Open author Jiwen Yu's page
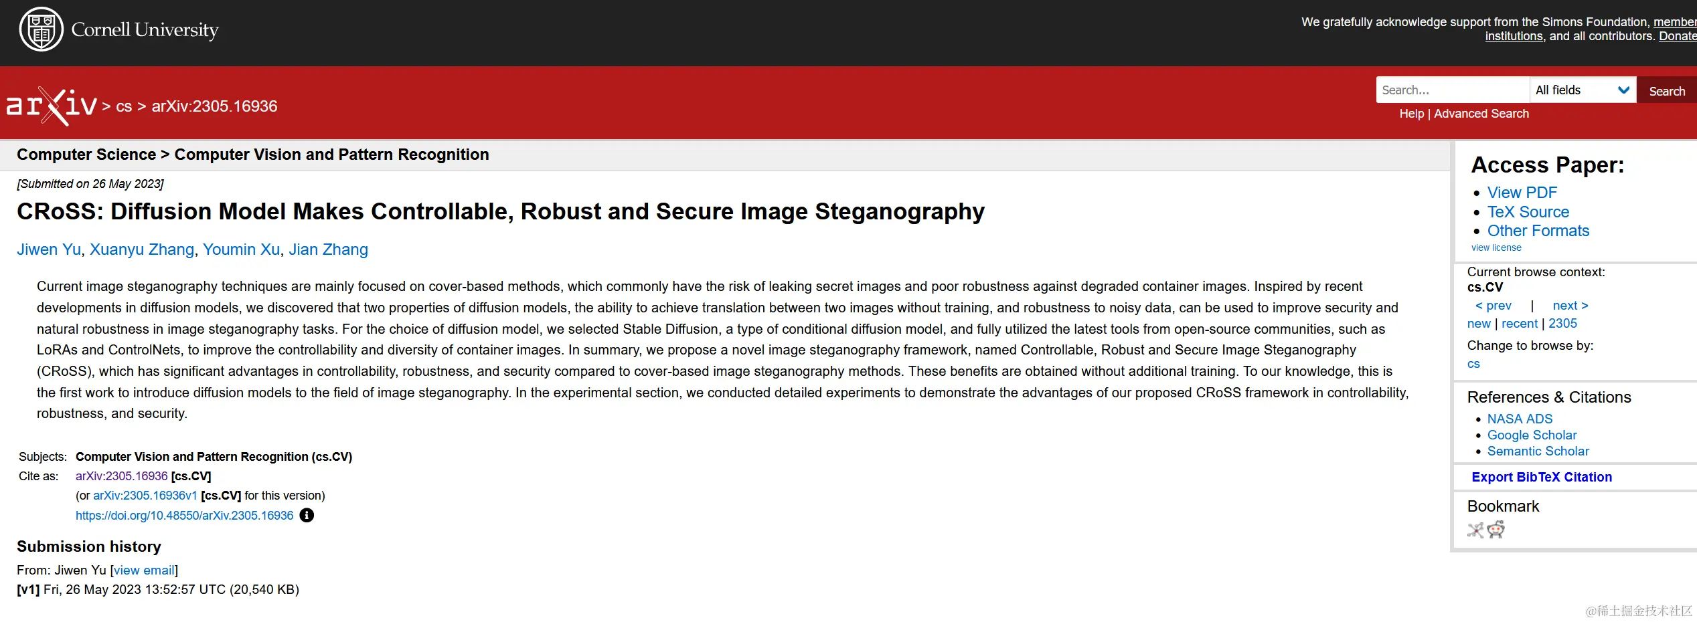Image resolution: width=1697 pixels, height=622 pixels. (x=48, y=249)
